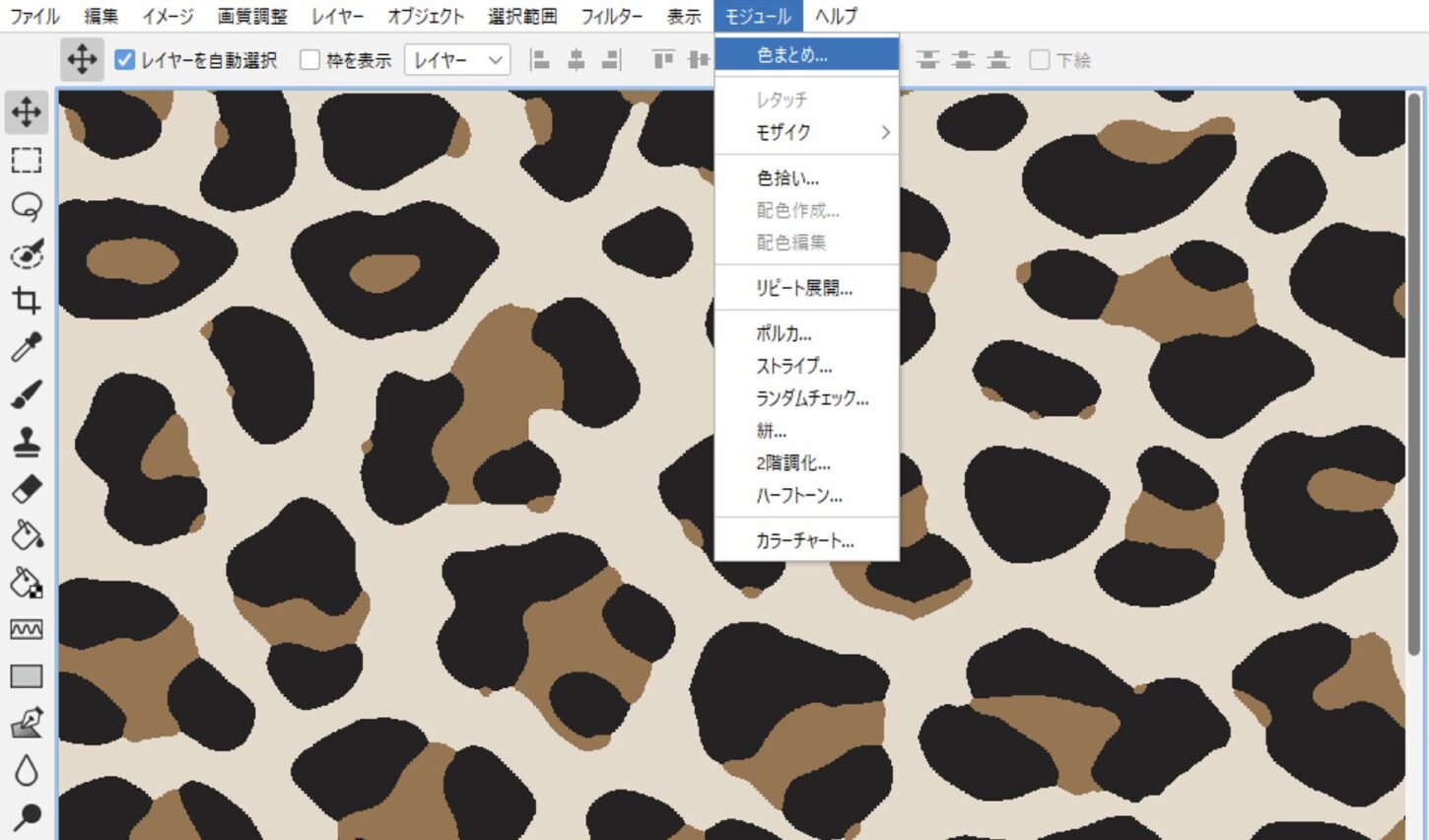
Task: Select the Eraser tool
Action: point(27,488)
